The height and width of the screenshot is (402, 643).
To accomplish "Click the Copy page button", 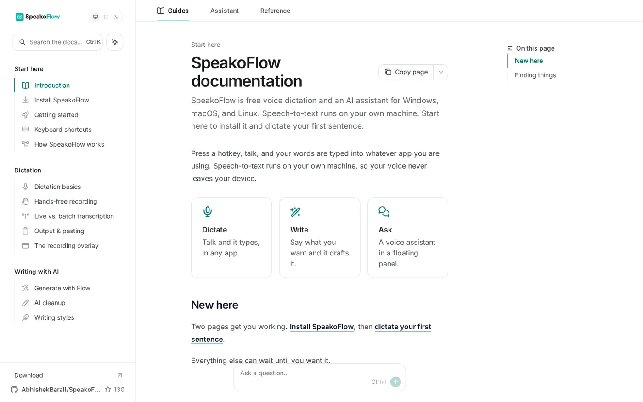I will [x=406, y=72].
